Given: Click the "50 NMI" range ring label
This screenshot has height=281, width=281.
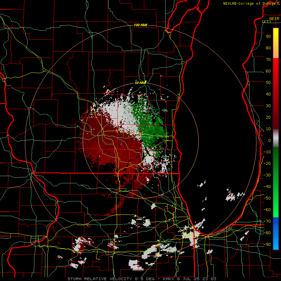Looking at the screenshot, I should (141, 83).
